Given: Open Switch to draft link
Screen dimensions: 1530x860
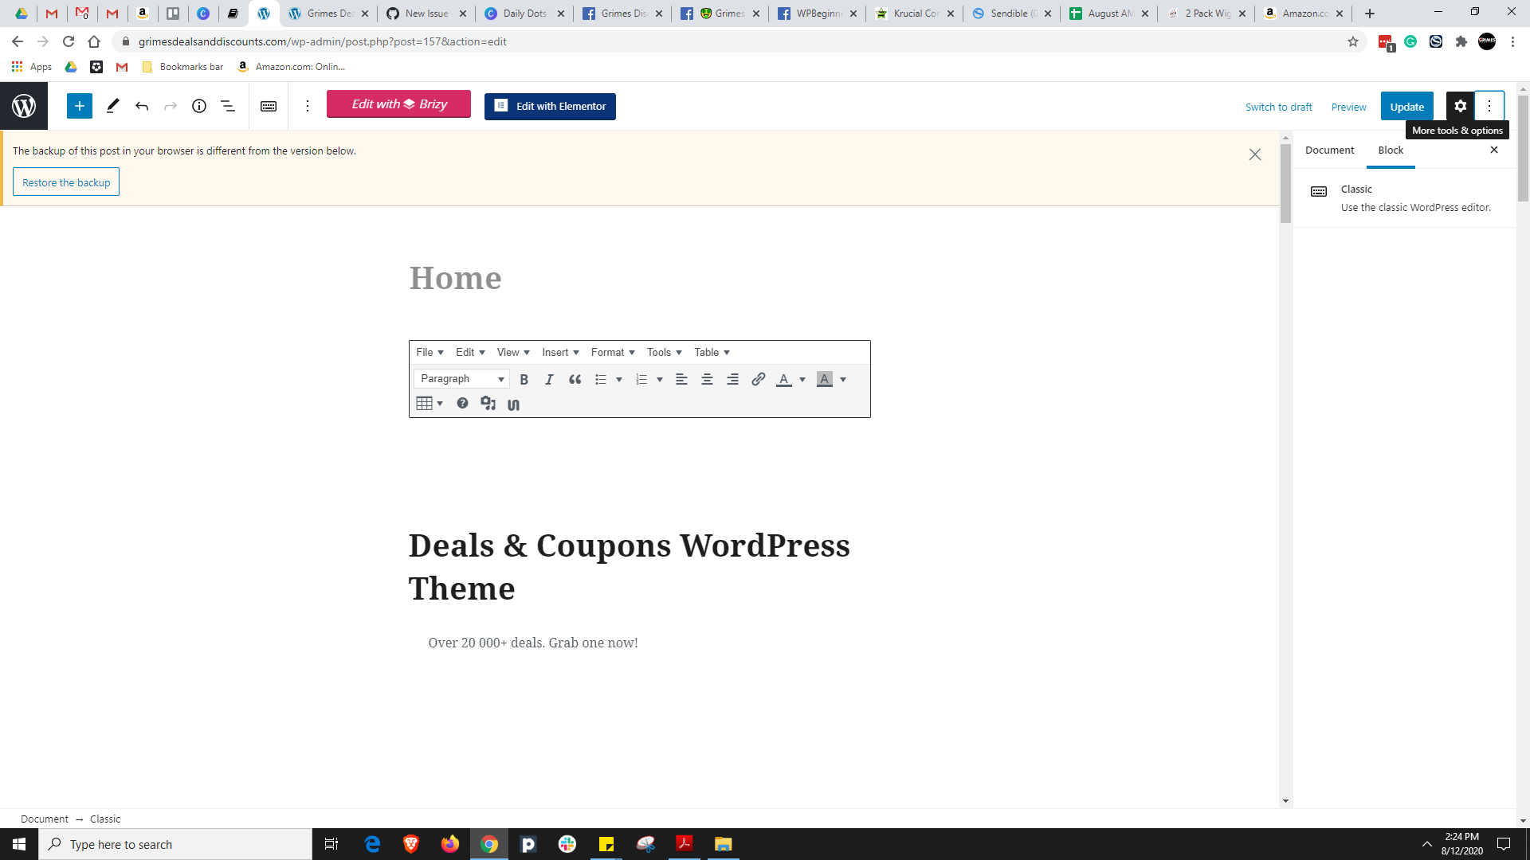Looking at the screenshot, I should click(x=1278, y=106).
